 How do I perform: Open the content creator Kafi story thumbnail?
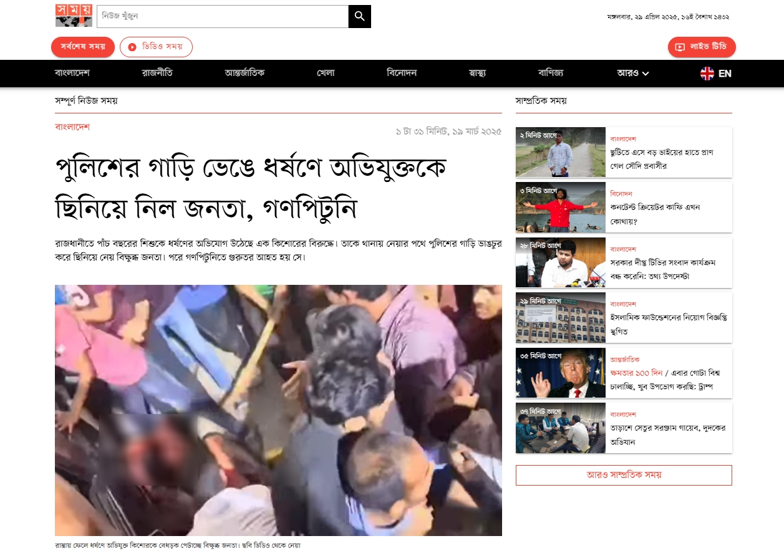[560, 208]
